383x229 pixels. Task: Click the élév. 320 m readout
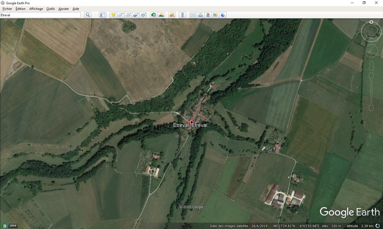(x=331, y=226)
